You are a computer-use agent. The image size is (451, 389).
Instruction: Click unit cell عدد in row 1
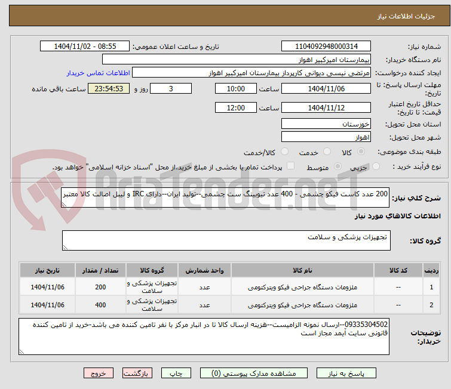[x=204, y=287]
